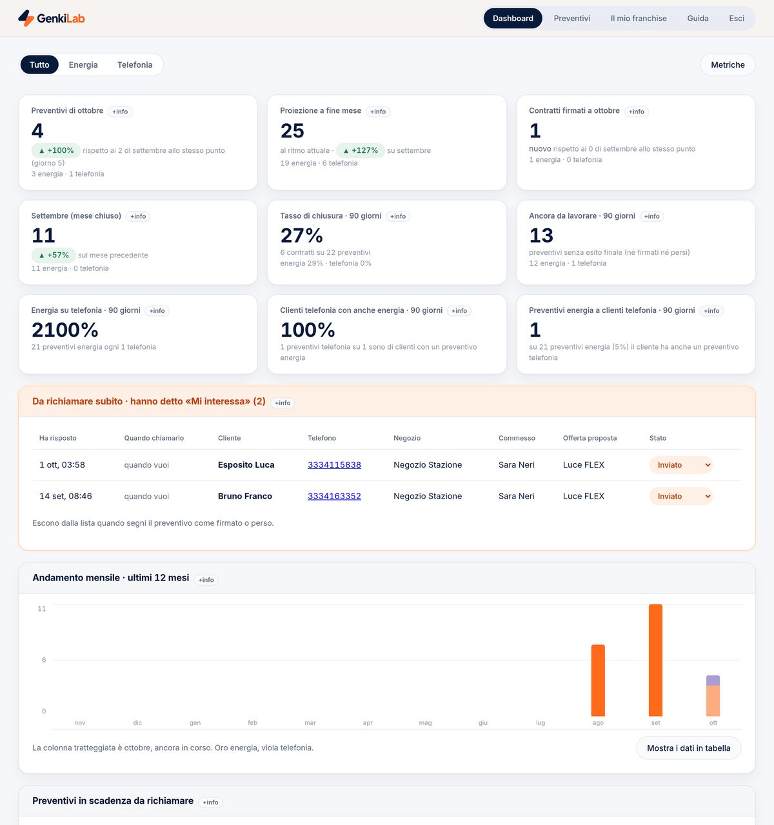
Task: Click the Metriche button
Action: pyautogui.click(x=728, y=65)
